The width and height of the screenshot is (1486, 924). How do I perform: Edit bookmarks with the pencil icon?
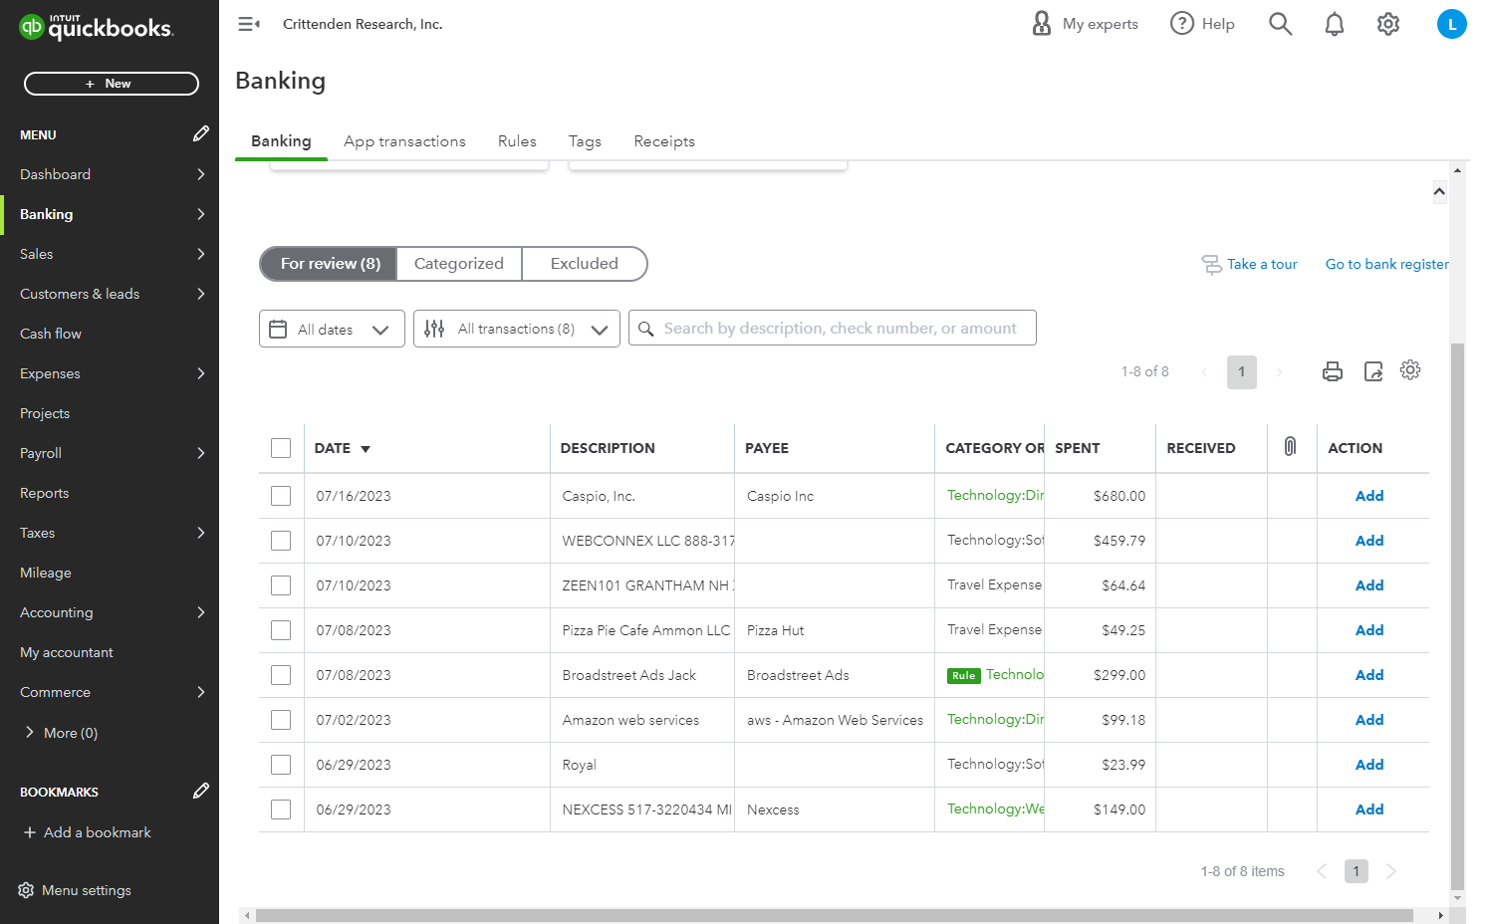point(201,791)
